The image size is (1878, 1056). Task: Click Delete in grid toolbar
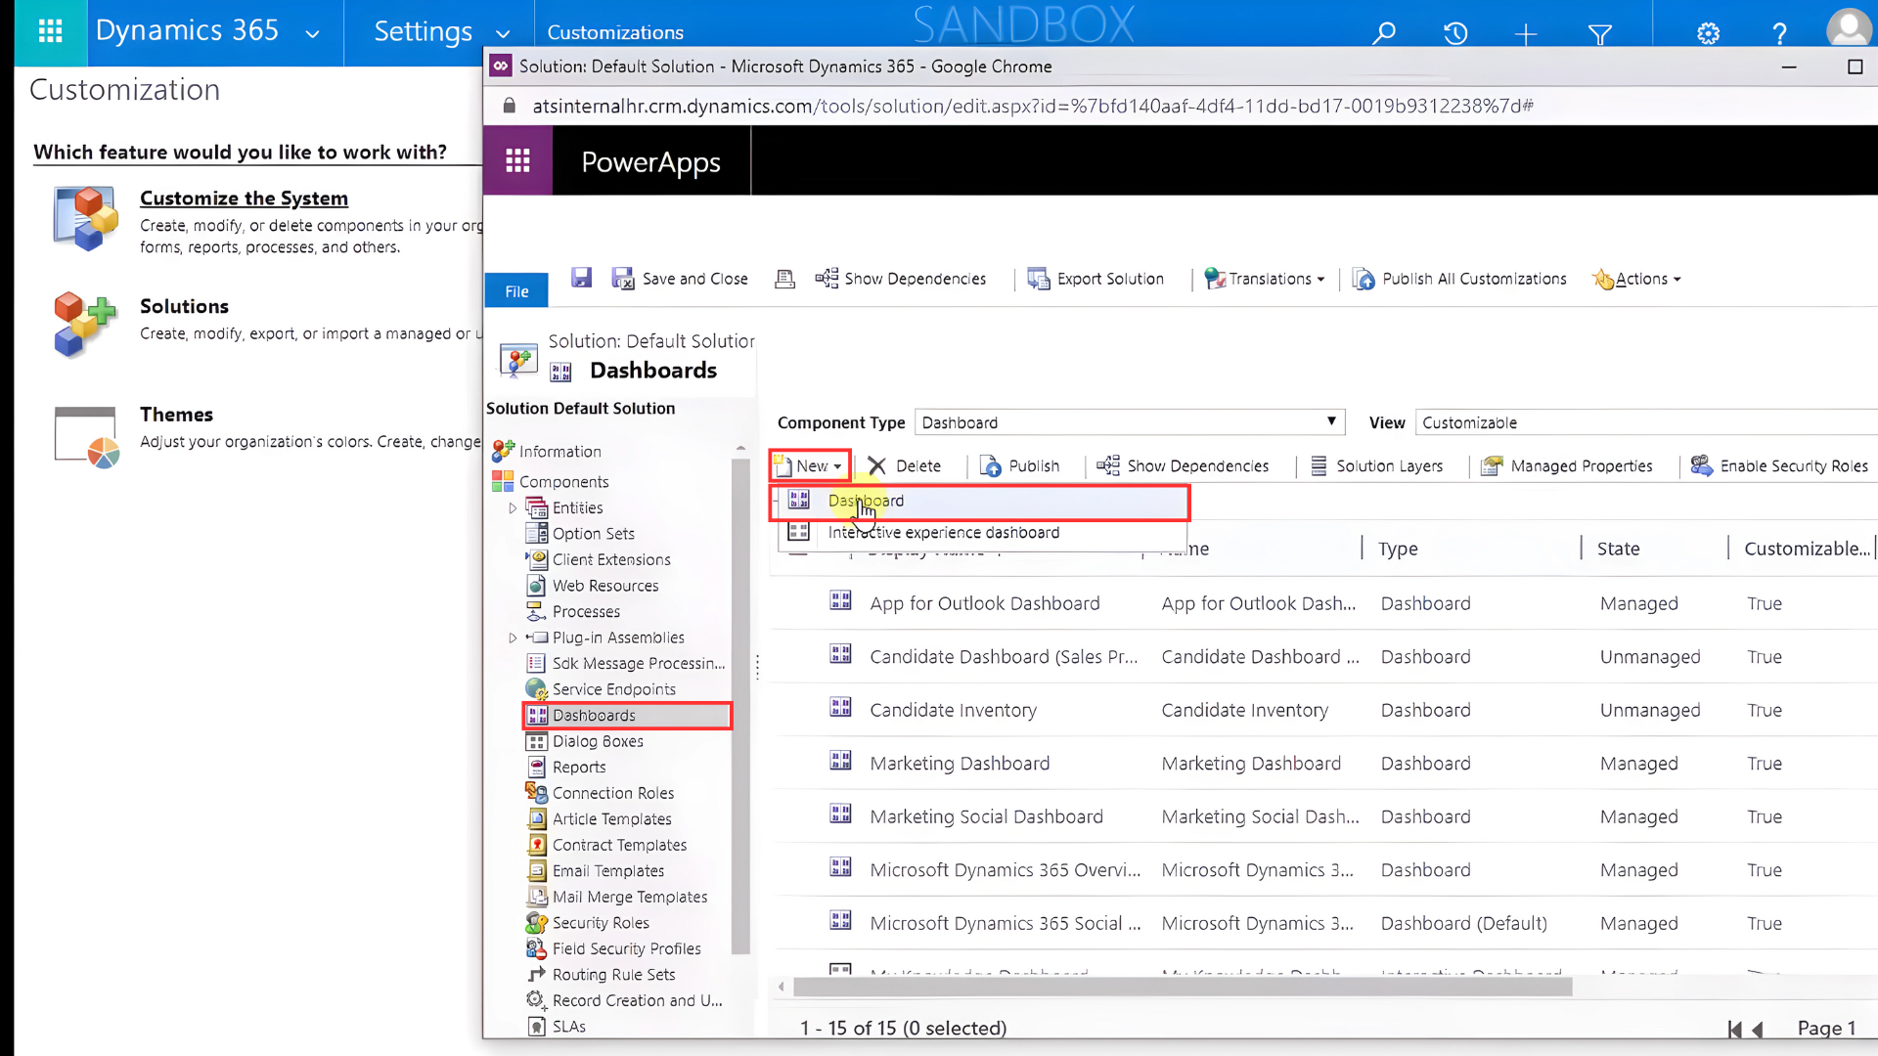905,465
